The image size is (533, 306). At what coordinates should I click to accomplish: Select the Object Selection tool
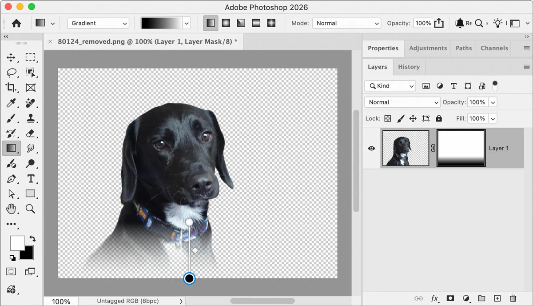30,72
